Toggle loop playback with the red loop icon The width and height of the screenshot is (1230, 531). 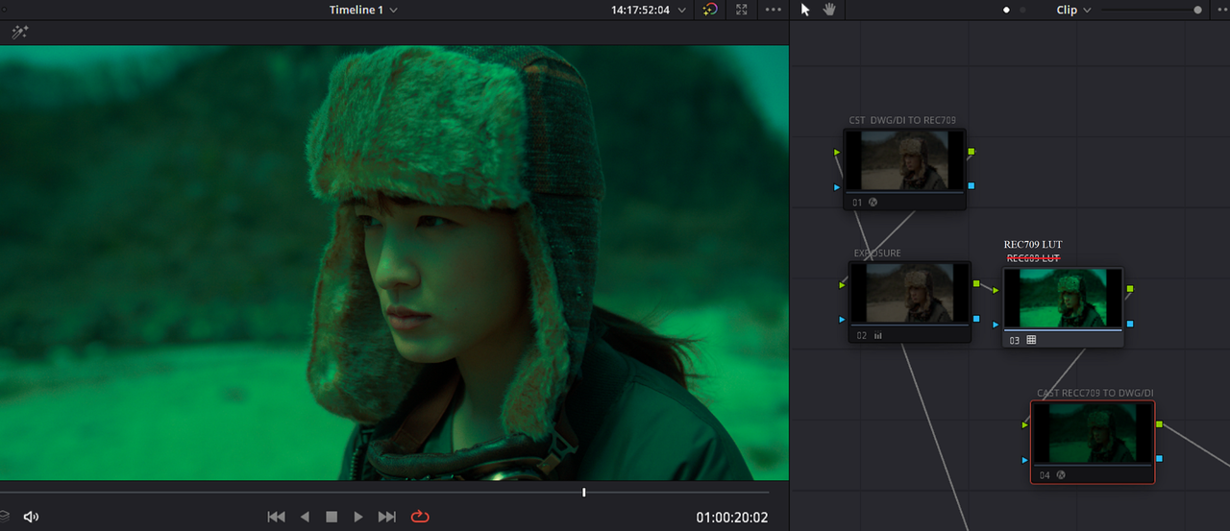coord(420,517)
